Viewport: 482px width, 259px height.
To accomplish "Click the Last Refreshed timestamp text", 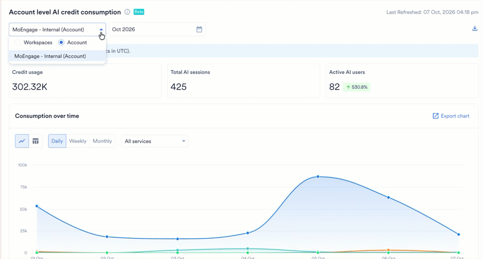I will [x=432, y=12].
